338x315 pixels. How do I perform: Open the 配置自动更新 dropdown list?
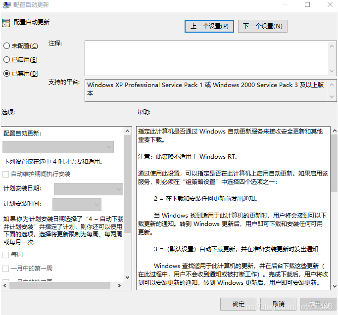(x=58, y=147)
